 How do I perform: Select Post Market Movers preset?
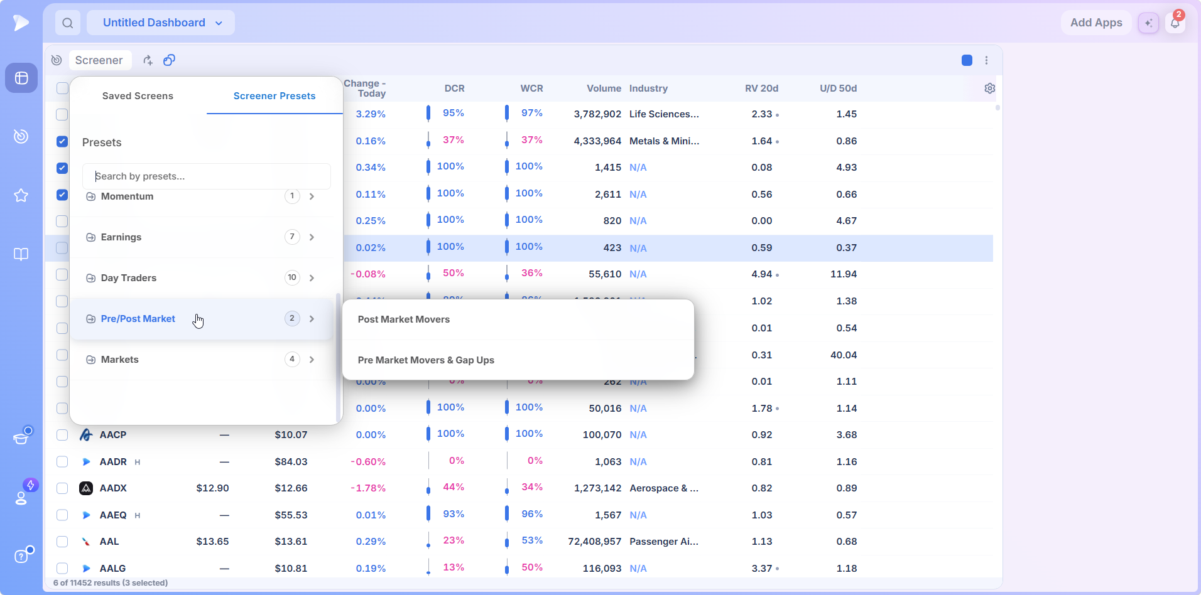(518, 319)
